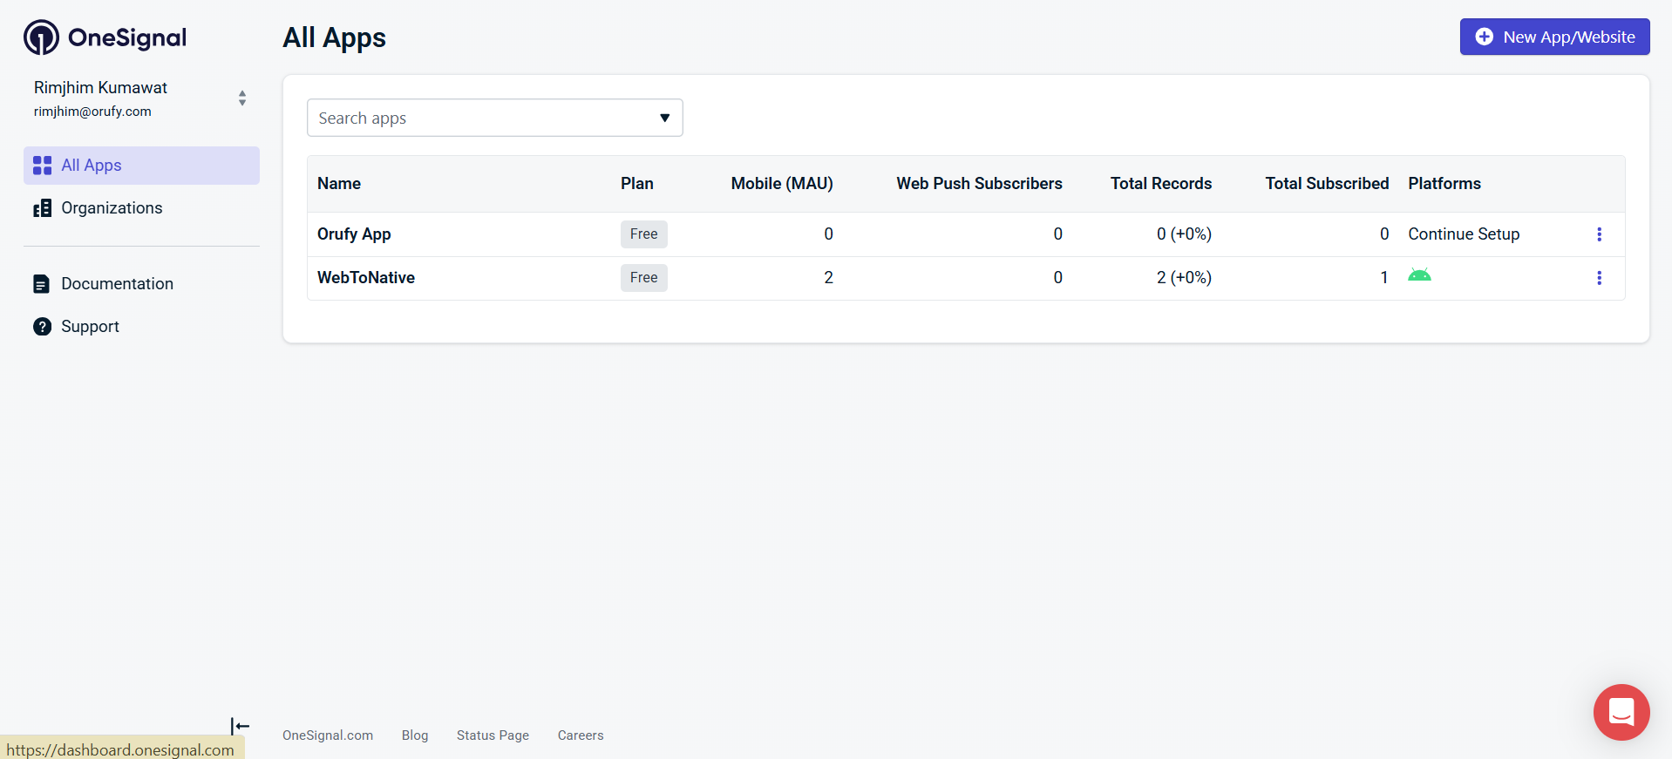Open the Status Page footer link
The height and width of the screenshot is (759, 1672).
pyautogui.click(x=493, y=735)
